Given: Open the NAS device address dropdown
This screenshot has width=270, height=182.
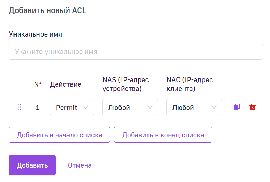Looking at the screenshot, I should 130,107.
